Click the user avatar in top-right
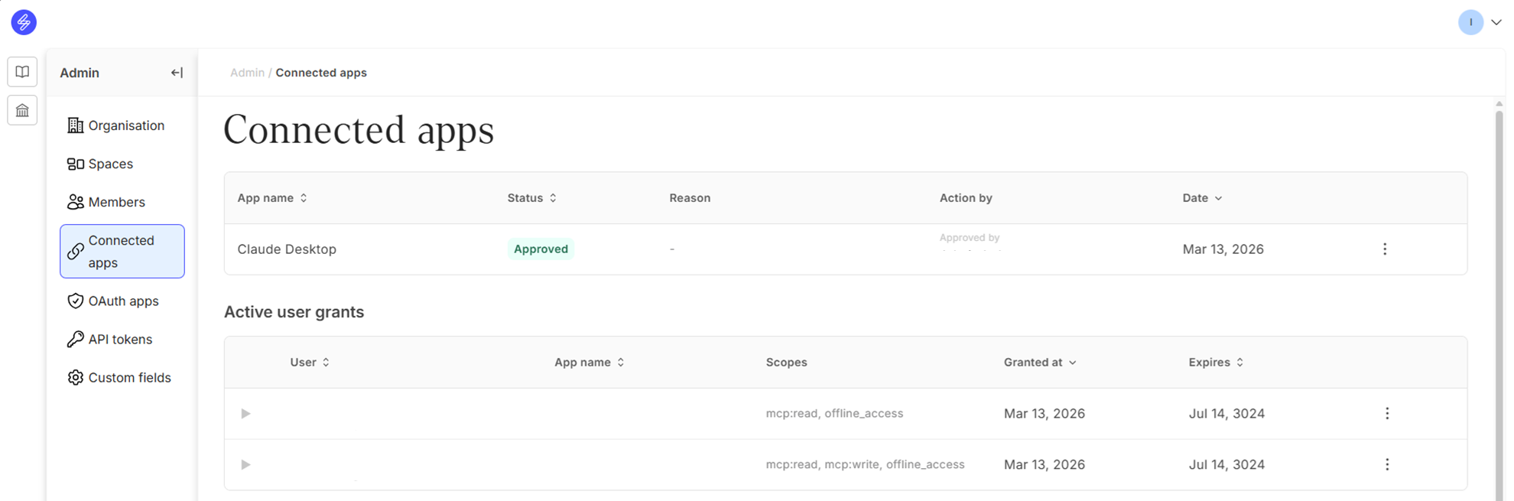The image size is (1514, 501). click(1470, 22)
